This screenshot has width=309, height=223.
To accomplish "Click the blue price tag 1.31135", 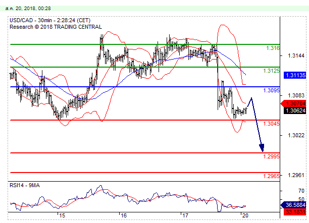I will [x=295, y=75].
